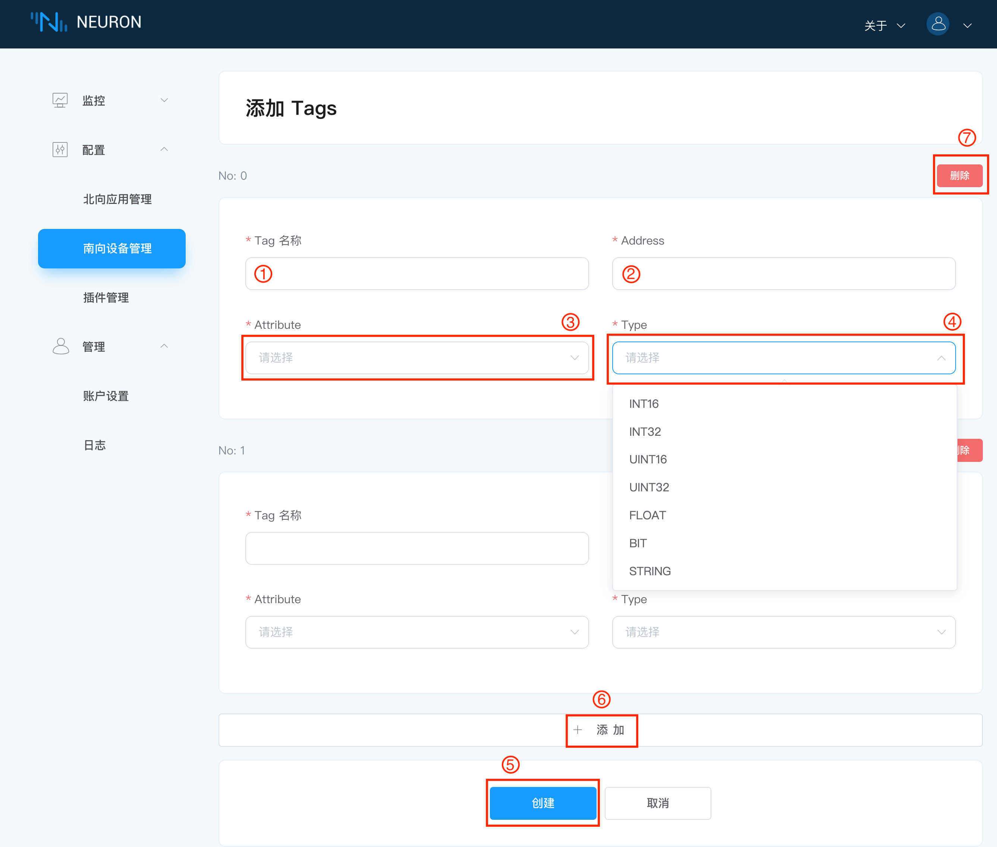The image size is (997, 847).
Task: Select 南向设备管理 in the sidebar
Action: click(112, 248)
